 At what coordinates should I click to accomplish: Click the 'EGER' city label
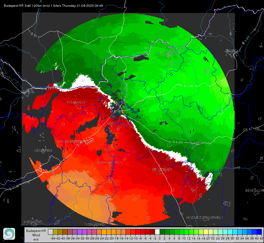click(207, 71)
